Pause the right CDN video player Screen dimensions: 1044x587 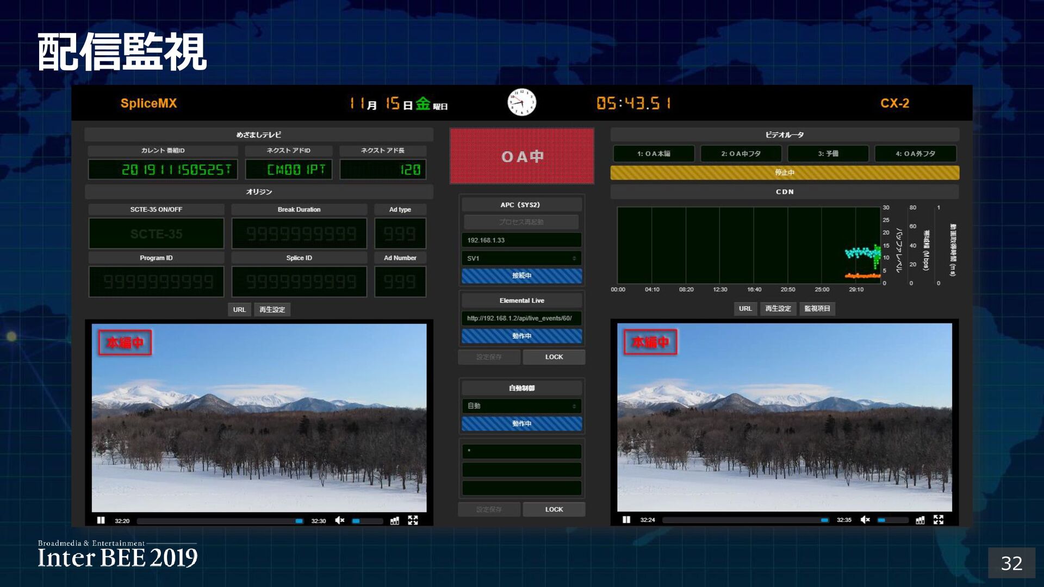tap(626, 520)
